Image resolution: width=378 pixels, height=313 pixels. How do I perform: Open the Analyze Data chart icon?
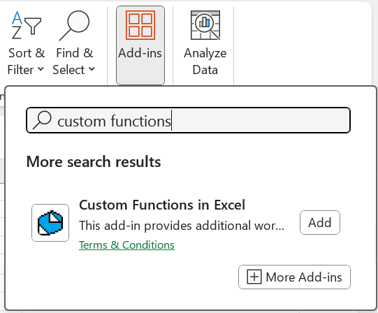tap(205, 25)
